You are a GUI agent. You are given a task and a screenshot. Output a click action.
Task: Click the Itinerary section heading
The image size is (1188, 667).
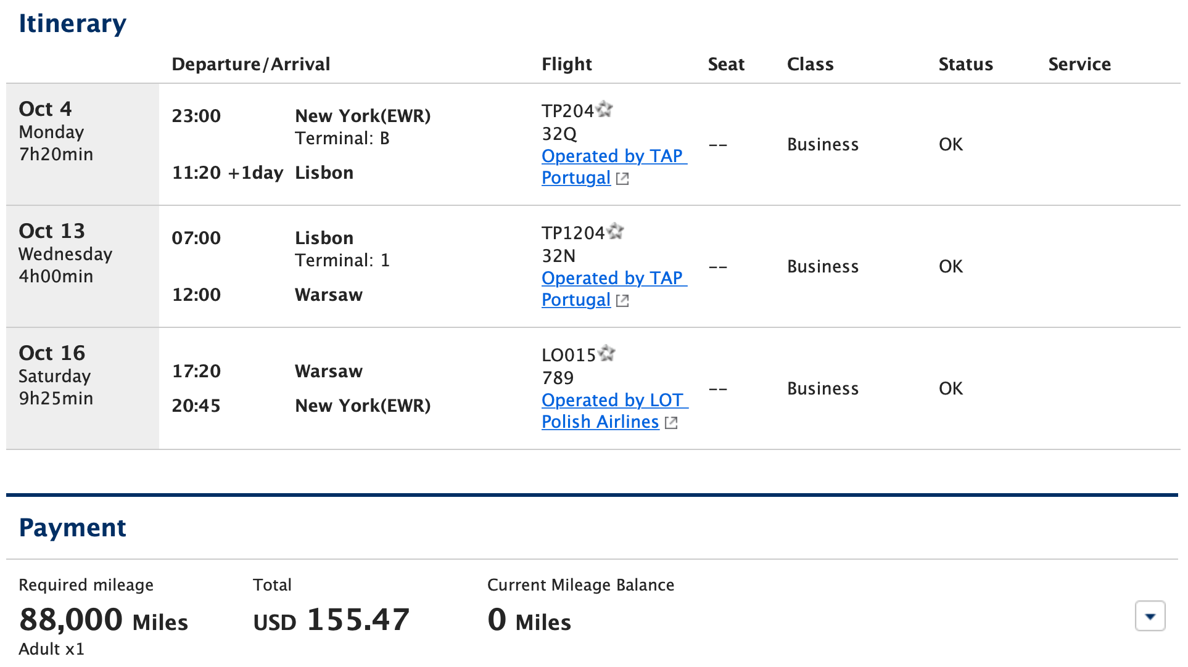point(72,23)
